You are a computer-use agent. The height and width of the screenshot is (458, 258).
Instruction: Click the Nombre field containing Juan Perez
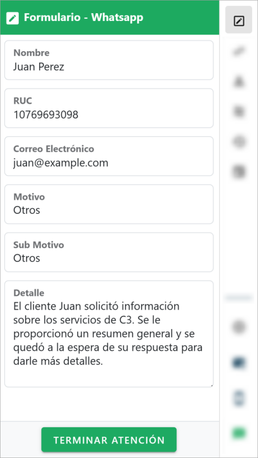[109, 60]
